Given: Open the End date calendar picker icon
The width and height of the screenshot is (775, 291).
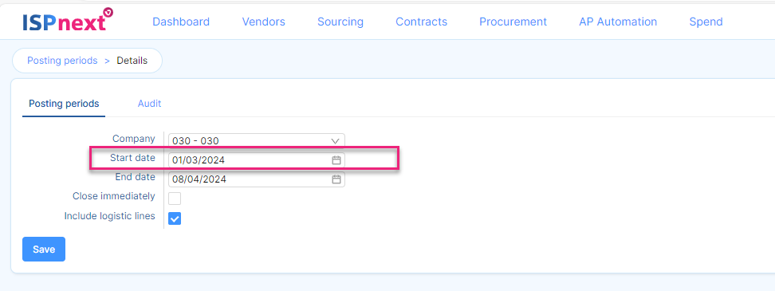Looking at the screenshot, I should point(336,179).
